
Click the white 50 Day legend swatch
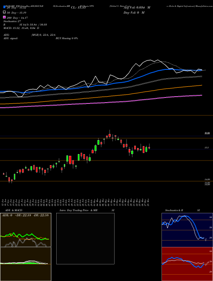[x=5, y=12]
